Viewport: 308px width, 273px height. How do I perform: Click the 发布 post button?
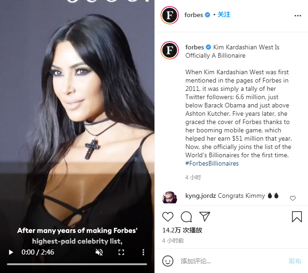[295, 261]
